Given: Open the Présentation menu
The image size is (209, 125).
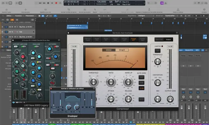Looking at the screenshot, I should [x=30, y=16].
